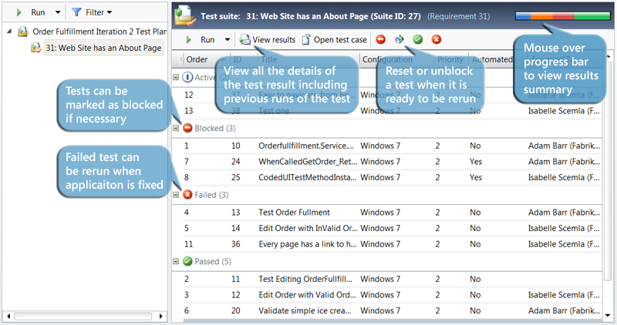This screenshot has height=325, width=617.
Task: Click View results
Action: point(274,40)
